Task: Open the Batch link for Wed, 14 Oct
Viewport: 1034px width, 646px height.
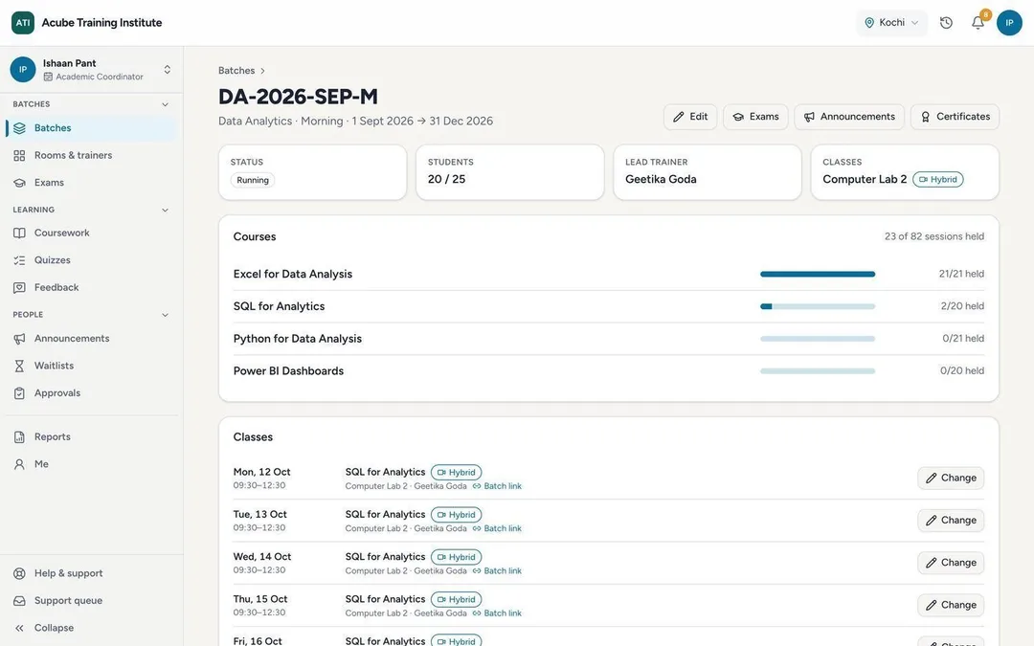Action: 497,570
